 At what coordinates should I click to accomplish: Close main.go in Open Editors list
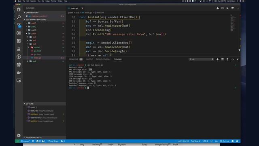click(x=27, y=16)
